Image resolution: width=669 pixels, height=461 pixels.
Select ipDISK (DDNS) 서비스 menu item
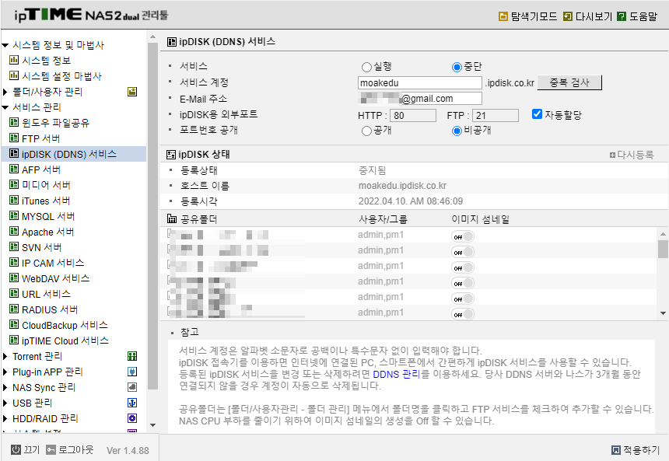coord(69,154)
